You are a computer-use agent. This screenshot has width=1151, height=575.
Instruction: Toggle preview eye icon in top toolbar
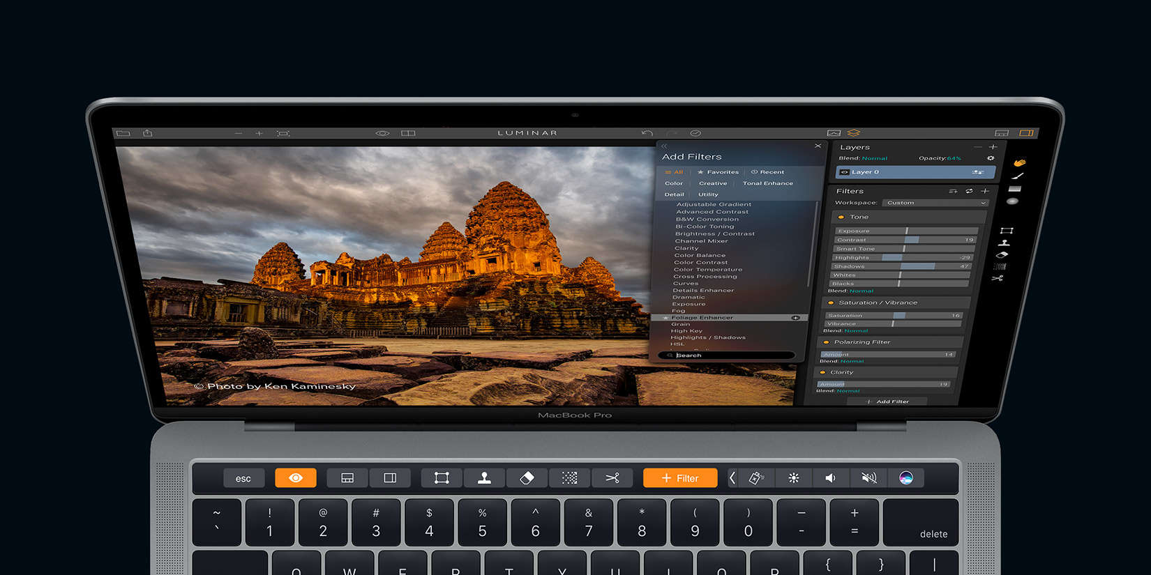382,133
